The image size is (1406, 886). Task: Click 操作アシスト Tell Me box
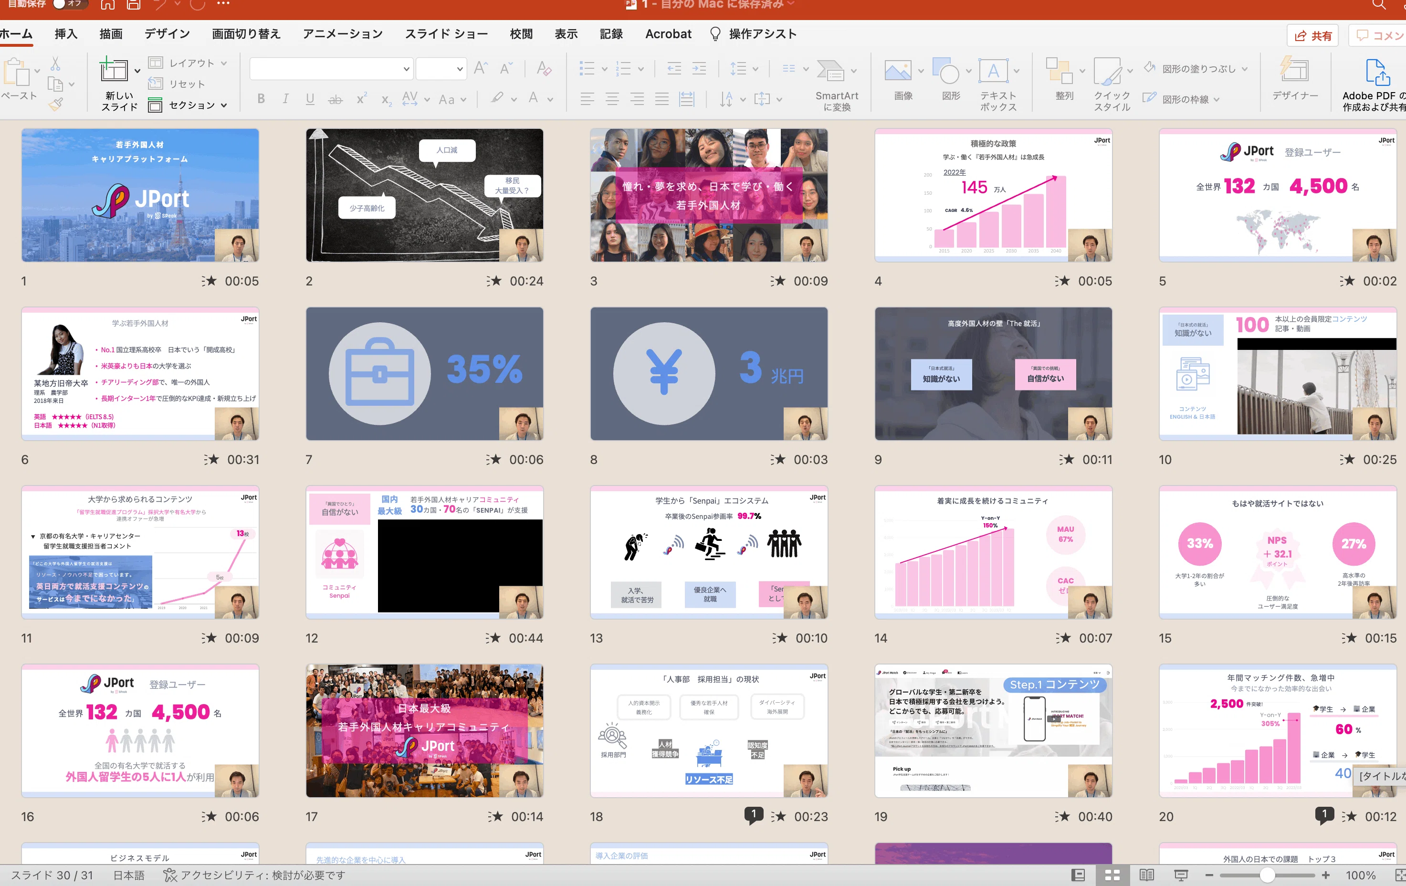tap(753, 34)
